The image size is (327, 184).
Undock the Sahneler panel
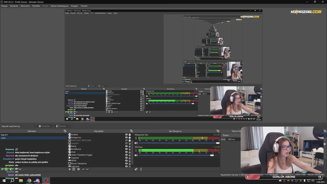tap(65, 131)
